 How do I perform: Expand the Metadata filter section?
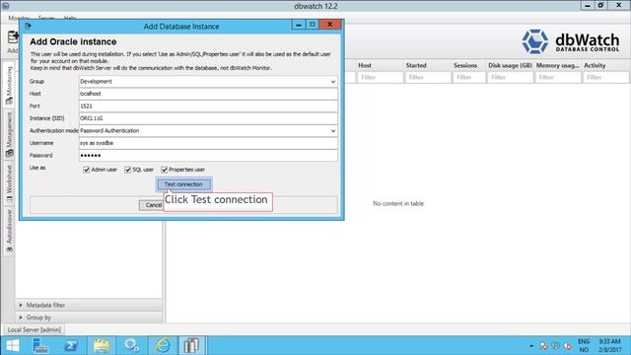[x=89, y=305]
